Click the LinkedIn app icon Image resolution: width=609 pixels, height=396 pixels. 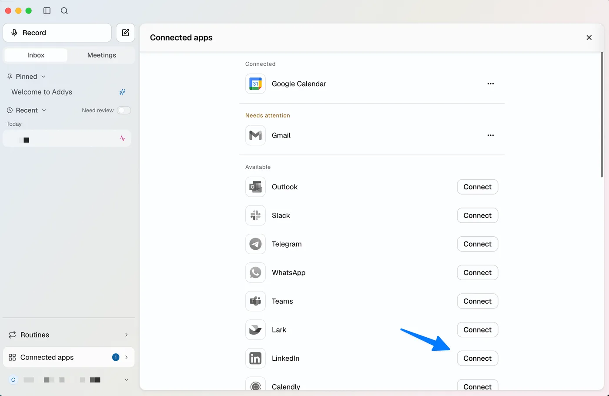coord(255,358)
